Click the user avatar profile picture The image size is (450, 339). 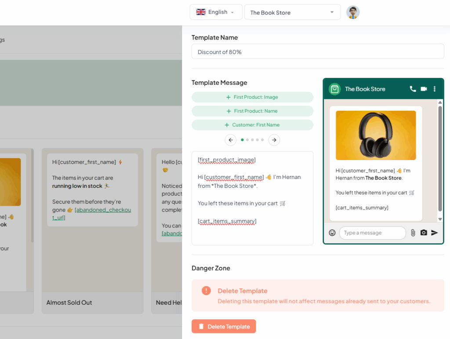pyautogui.click(x=353, y=12)
